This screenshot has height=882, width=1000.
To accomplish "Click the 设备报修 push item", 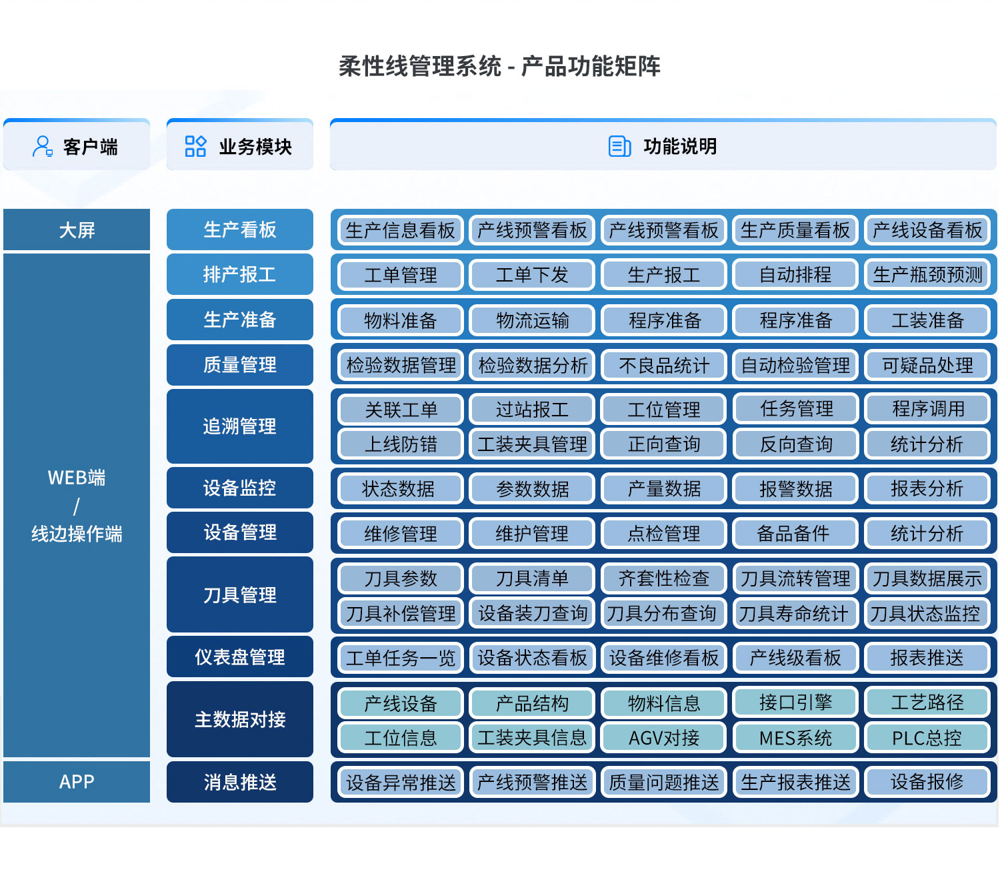I will 927,782.
